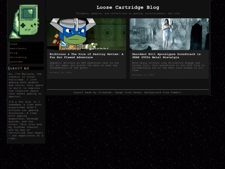The height and width of the screenshot is (169, 225).
Task: Click the Killswitch Engage excerpt text
Action: [168, 66]
